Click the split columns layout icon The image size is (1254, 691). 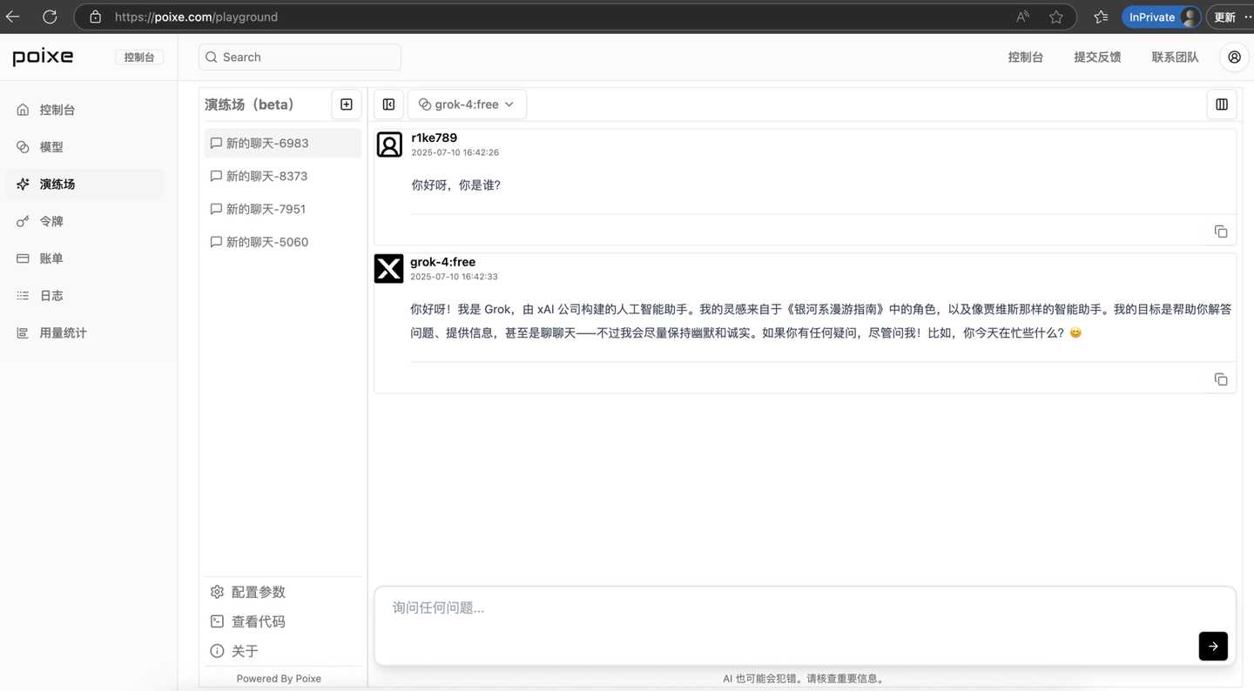point(1222,104)
